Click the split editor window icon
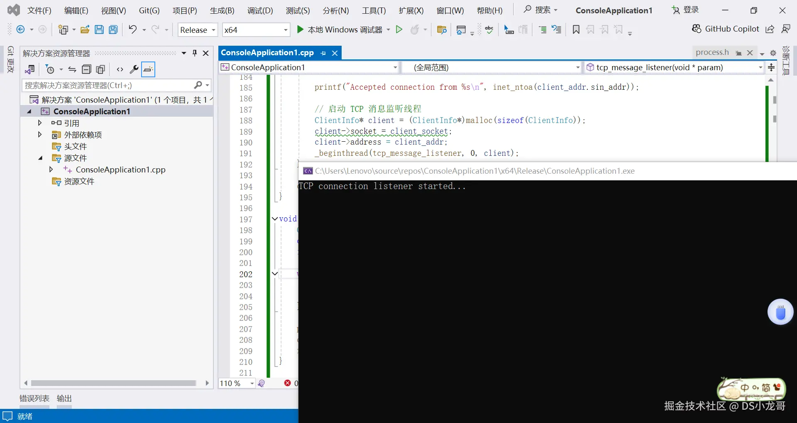 coord(771,67)
